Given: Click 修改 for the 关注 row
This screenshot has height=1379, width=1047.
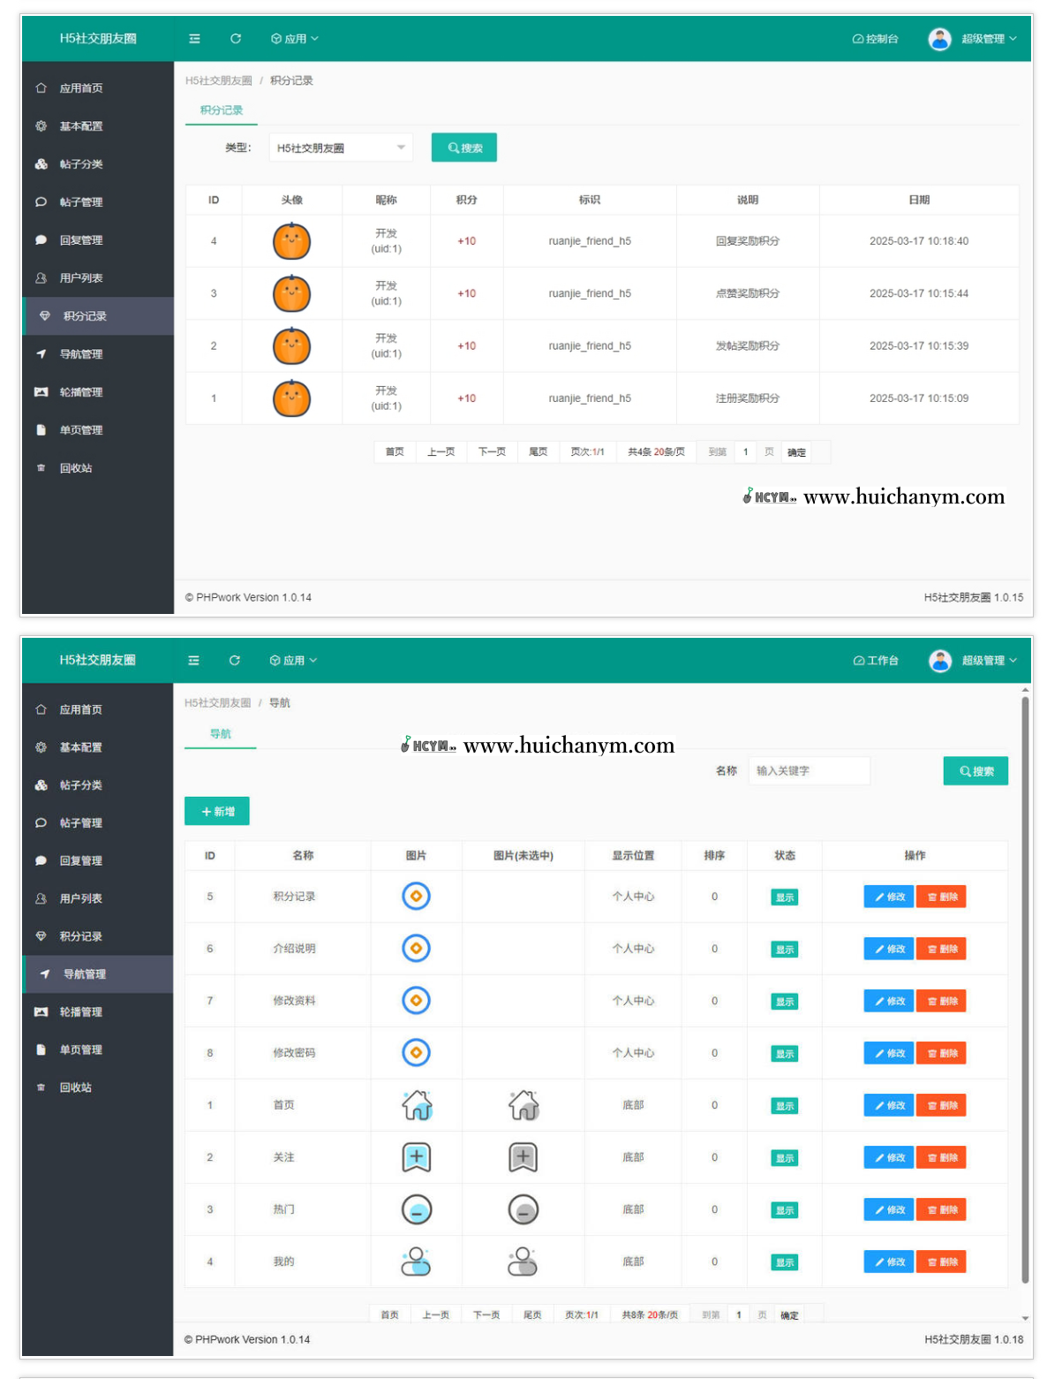Looking at the screenshot, I should click(x=888, y=1157).
